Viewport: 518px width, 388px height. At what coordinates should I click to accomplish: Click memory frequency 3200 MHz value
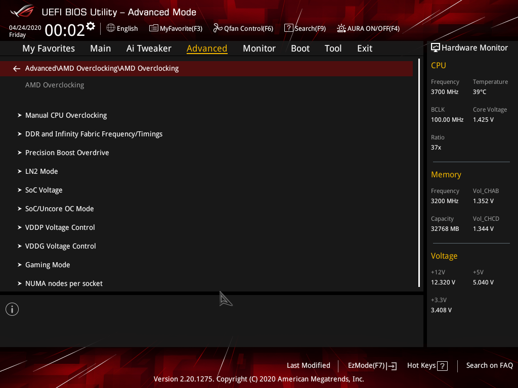tap(444, 201)
